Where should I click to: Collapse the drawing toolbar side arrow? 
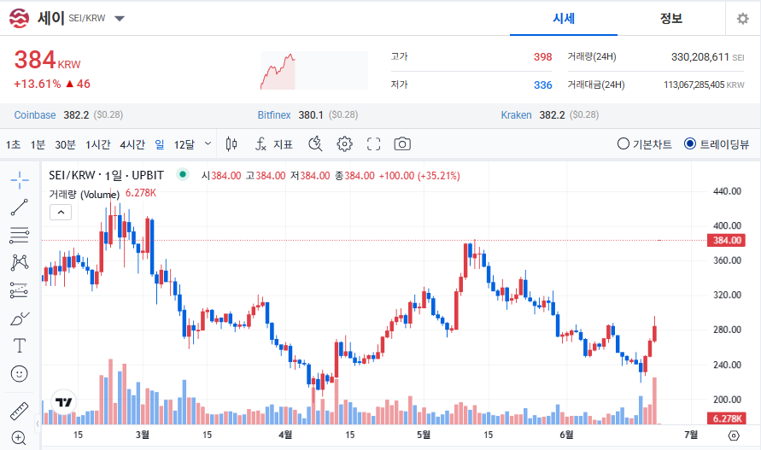38,424
